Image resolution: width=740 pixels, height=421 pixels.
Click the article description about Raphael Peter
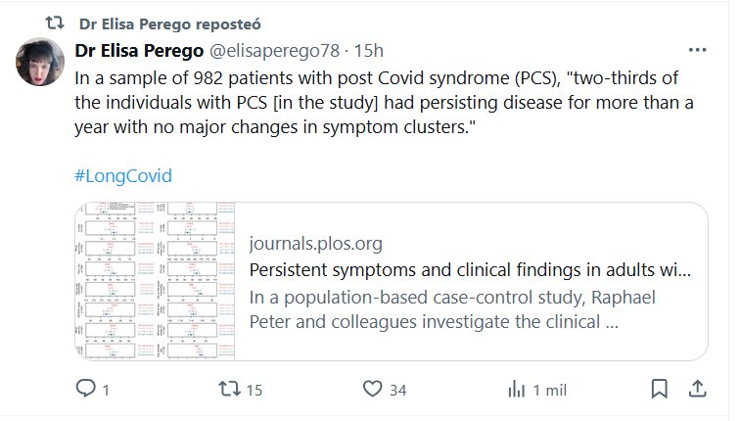click(x=452, y=308)
